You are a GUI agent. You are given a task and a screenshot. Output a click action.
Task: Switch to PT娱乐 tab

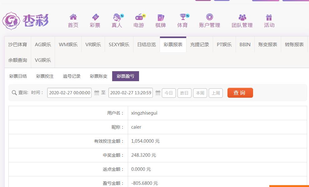pos(224,44)
